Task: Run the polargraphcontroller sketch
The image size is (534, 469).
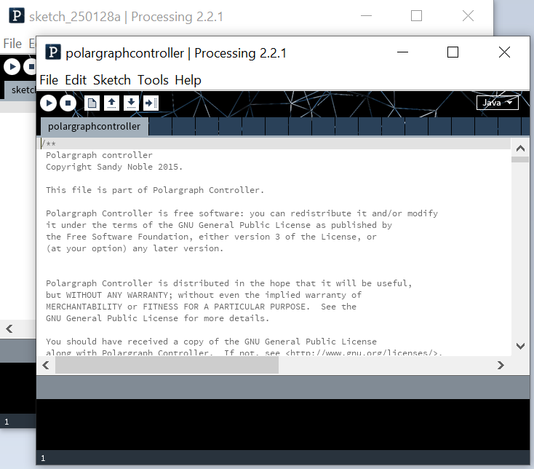Action: pyautogui.click(x=48, y=103)
